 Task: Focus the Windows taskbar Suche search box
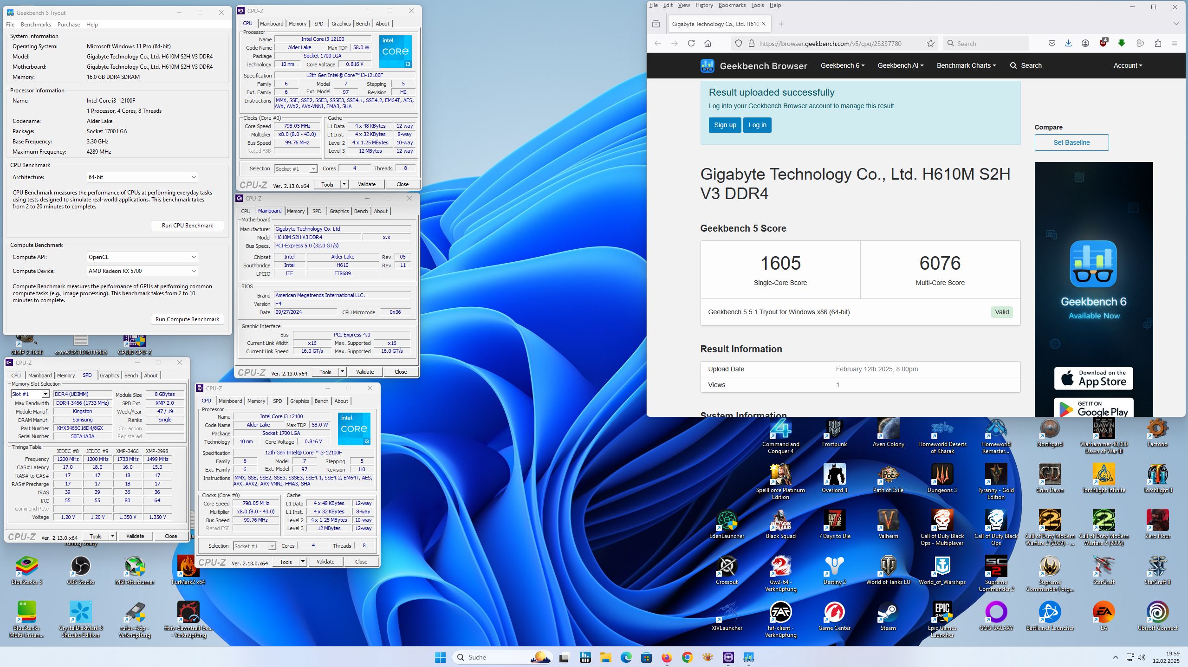[x=502, y=657]
